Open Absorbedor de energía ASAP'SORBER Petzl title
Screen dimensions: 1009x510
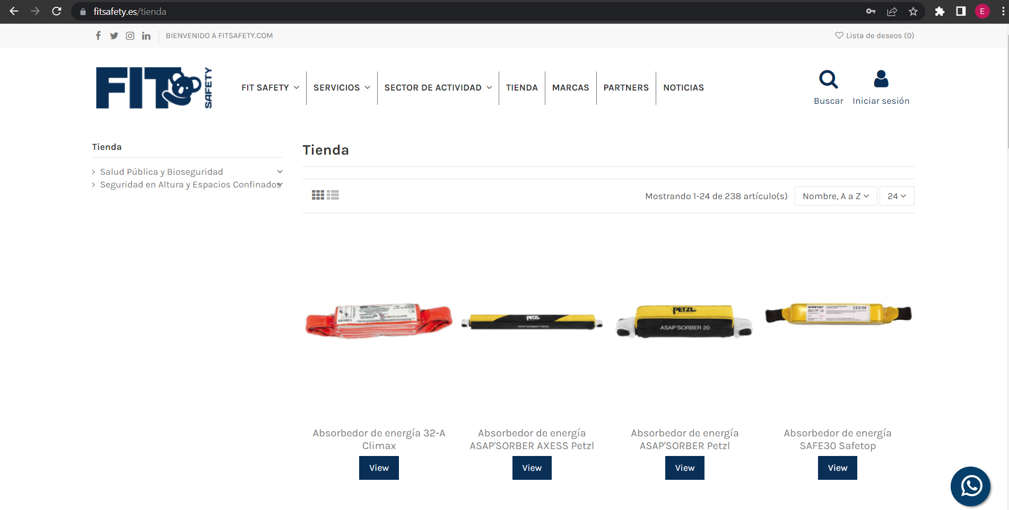point(684,440)
